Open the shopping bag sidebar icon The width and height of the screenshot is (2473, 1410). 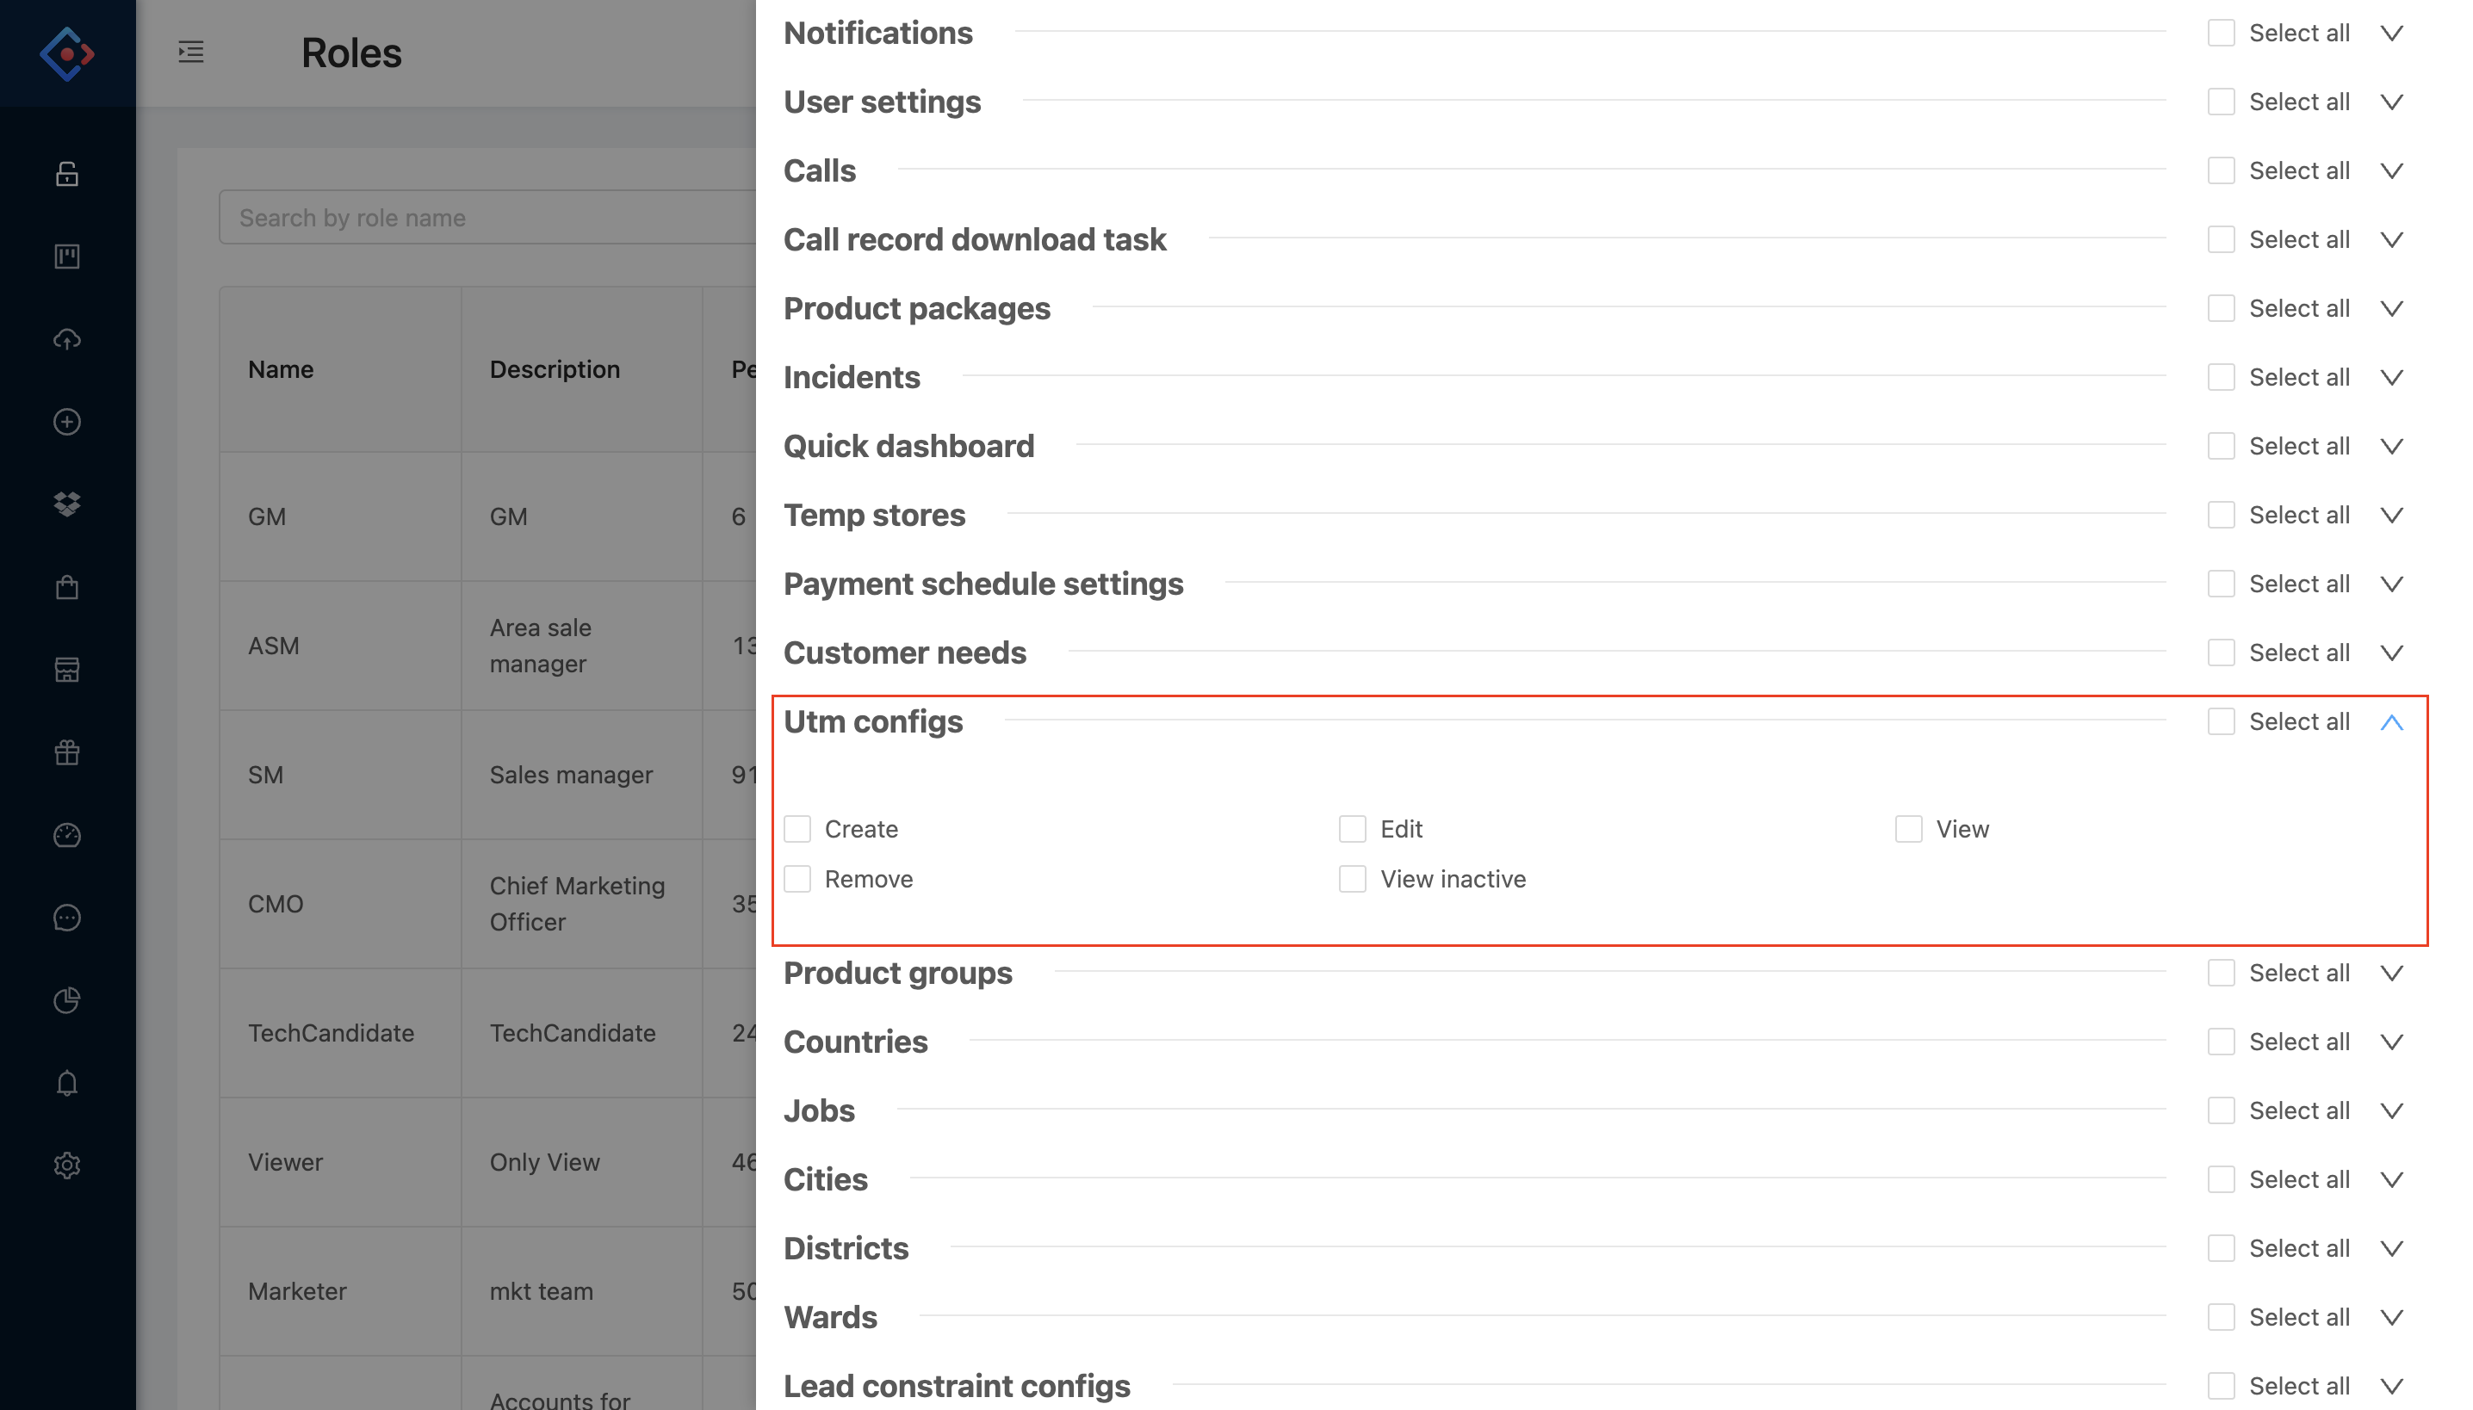tap(67, 587)
